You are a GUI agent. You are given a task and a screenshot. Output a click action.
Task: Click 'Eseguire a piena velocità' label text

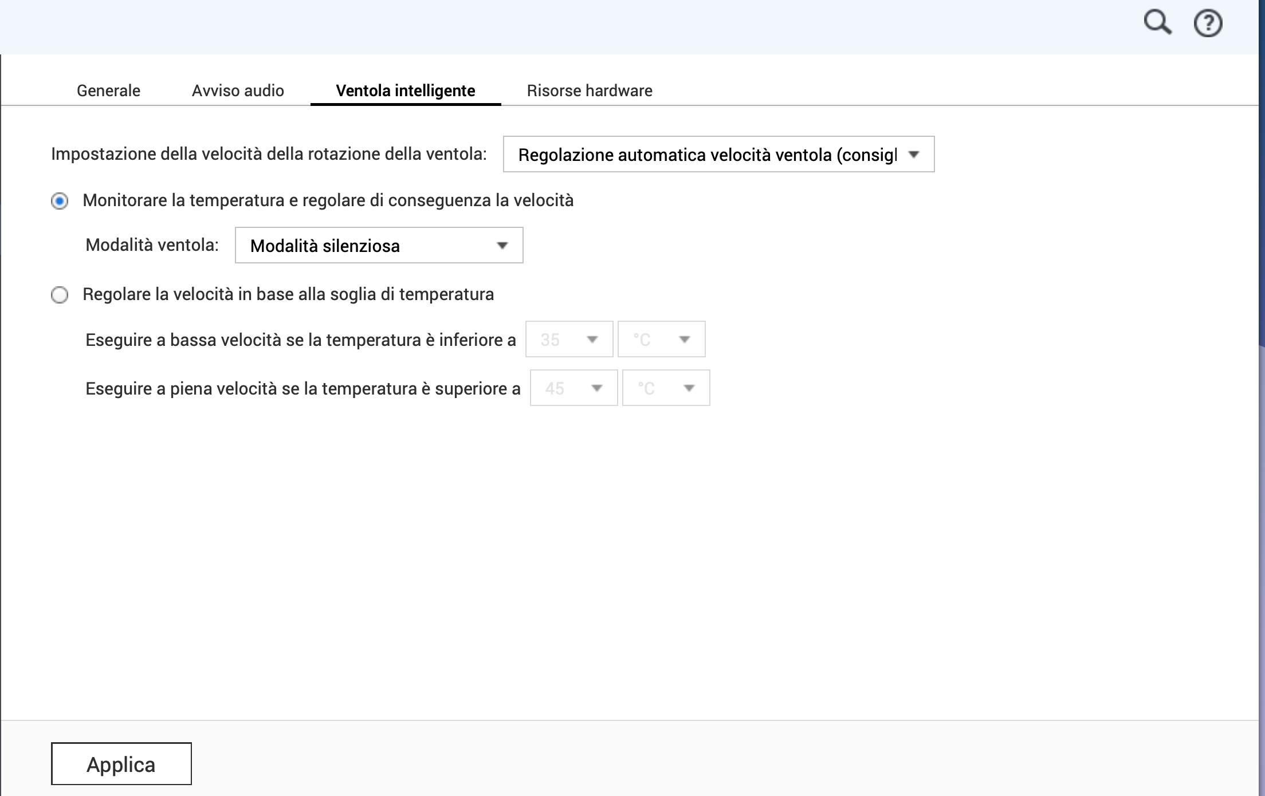302,389
